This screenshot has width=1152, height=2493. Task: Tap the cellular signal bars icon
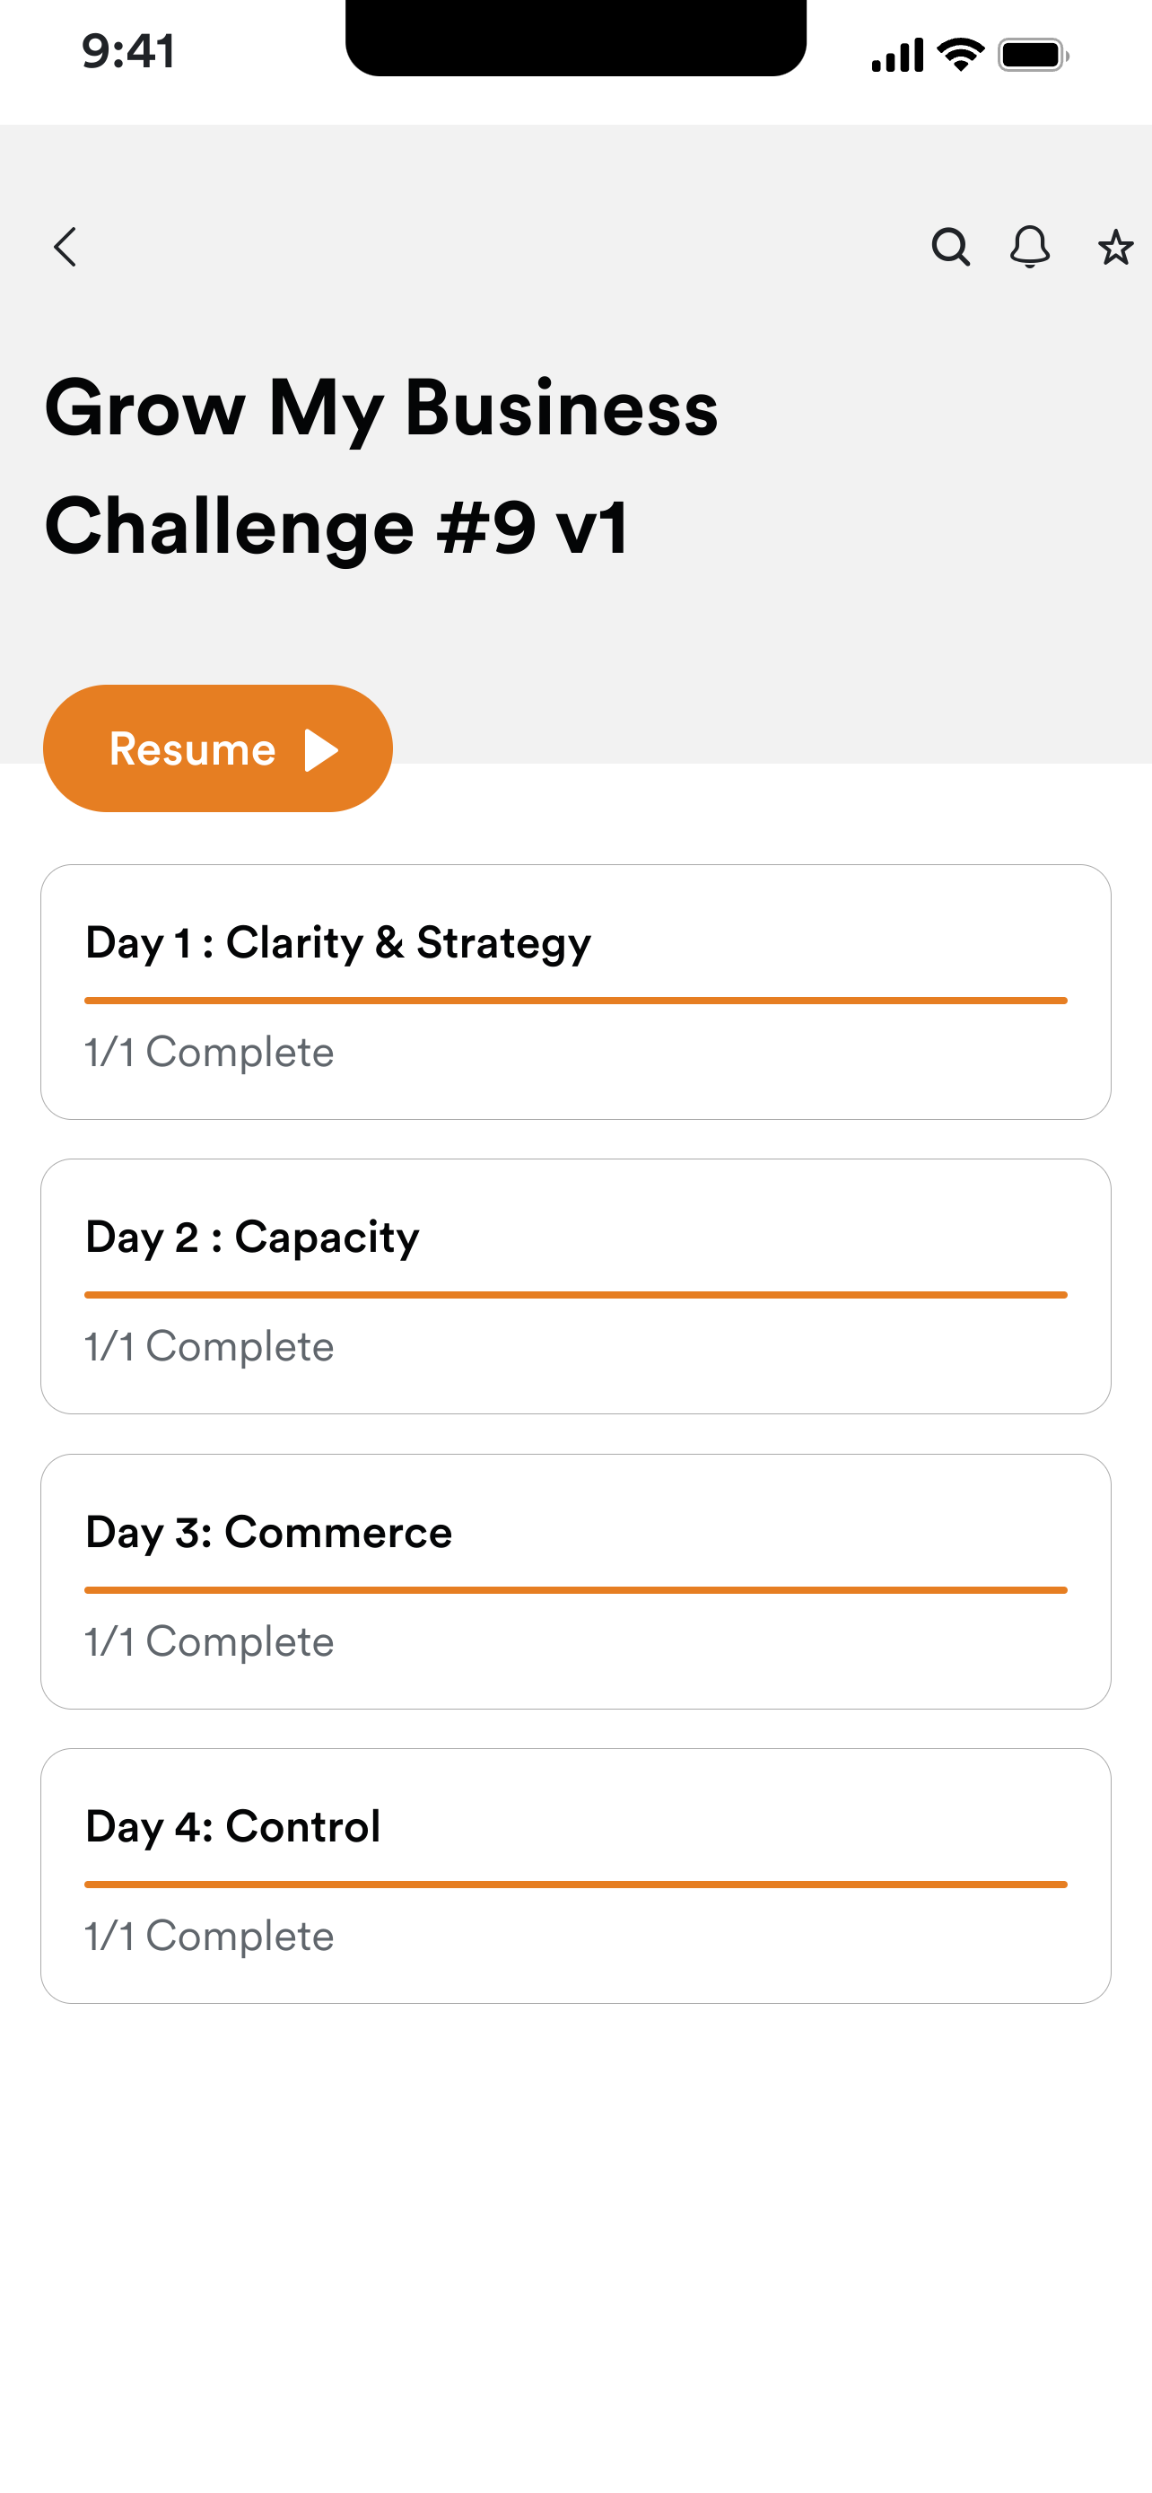pyautogui.click(x=897, y=55)
